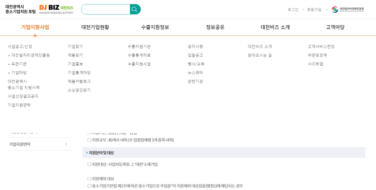This screenshot has height=190, width=376.
Task: Open 공지사항 submenu item
Action: 195,46
